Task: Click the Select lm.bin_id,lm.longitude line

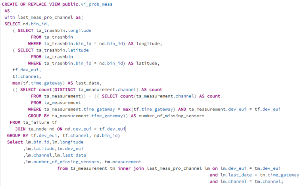Action: [x=45, y=142]
